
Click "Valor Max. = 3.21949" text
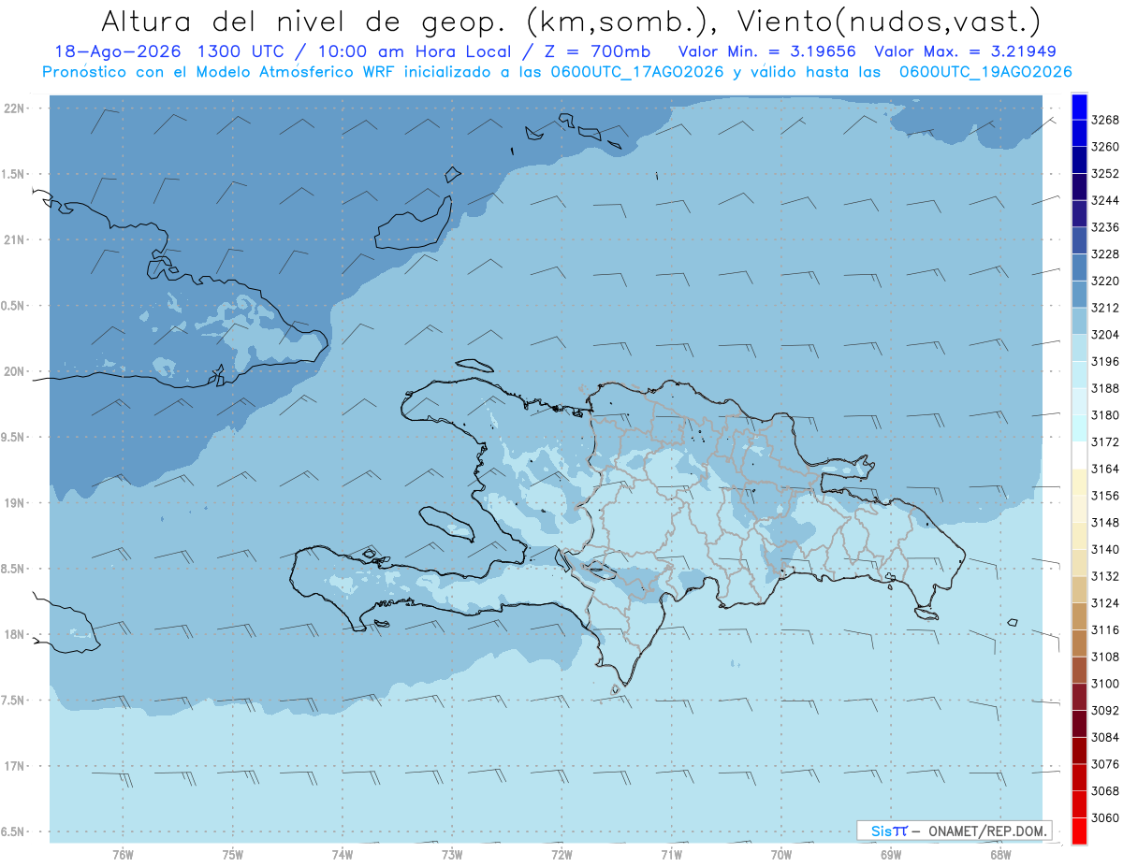tap(966, 52)
